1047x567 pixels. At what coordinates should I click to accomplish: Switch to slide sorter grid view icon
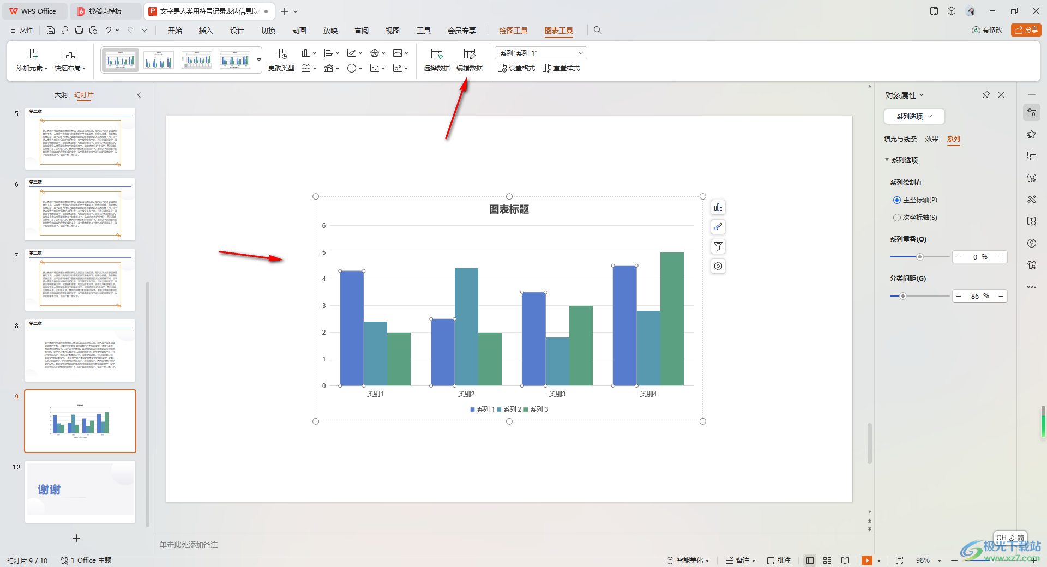[827, 560]
